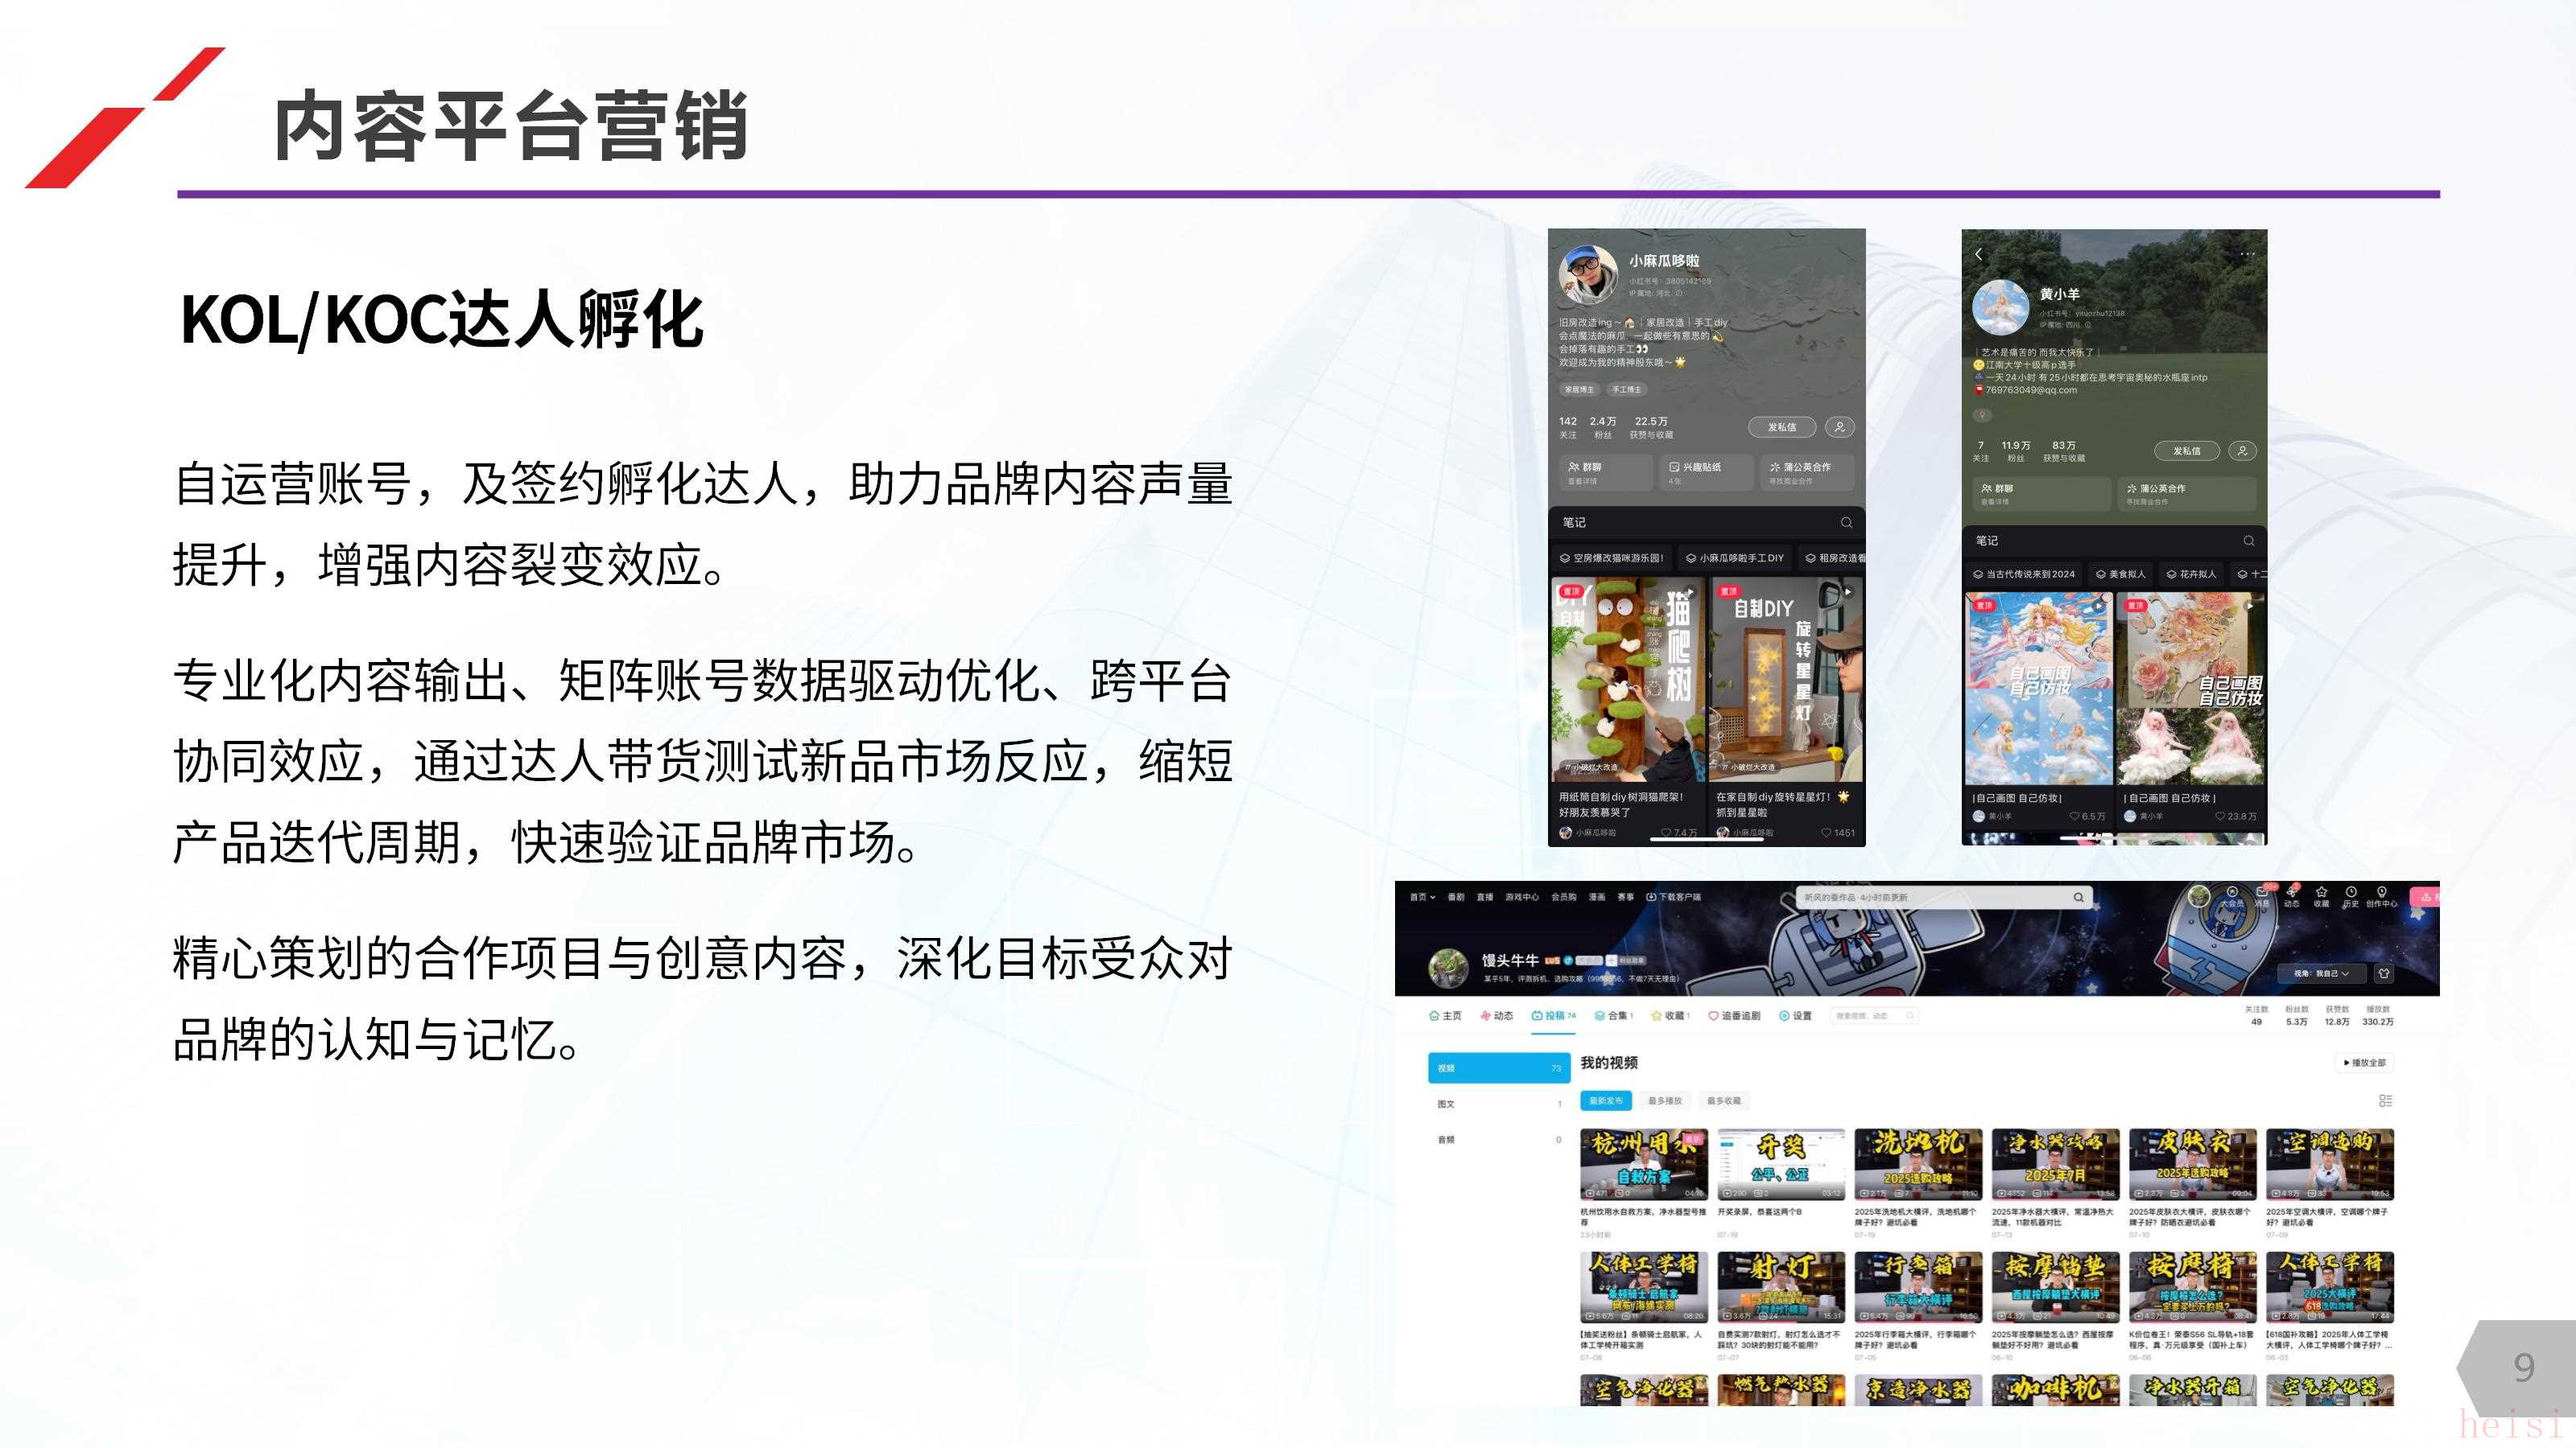Select the 最多播放 sort filter

pyautogui.click(x=1665, y=1100)
